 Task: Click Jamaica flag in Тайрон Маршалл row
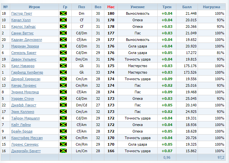coord(63,118)
